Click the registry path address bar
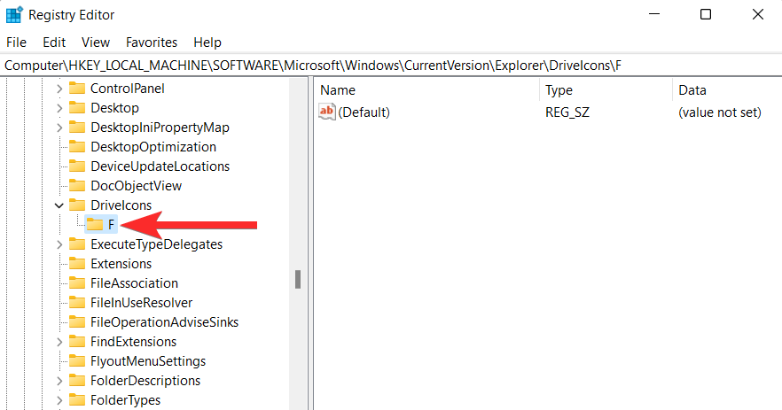Image resolution: width=782 pixels, height=410 pixels. (x=390, y=66)
